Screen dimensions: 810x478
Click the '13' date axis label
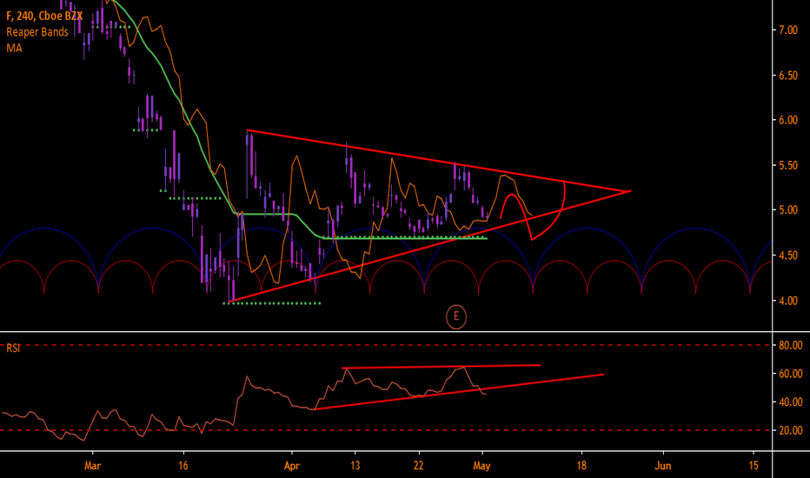point(355,466)
